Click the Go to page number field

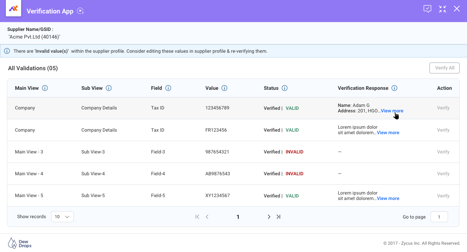pyautogui.click(x=439, y=216)
